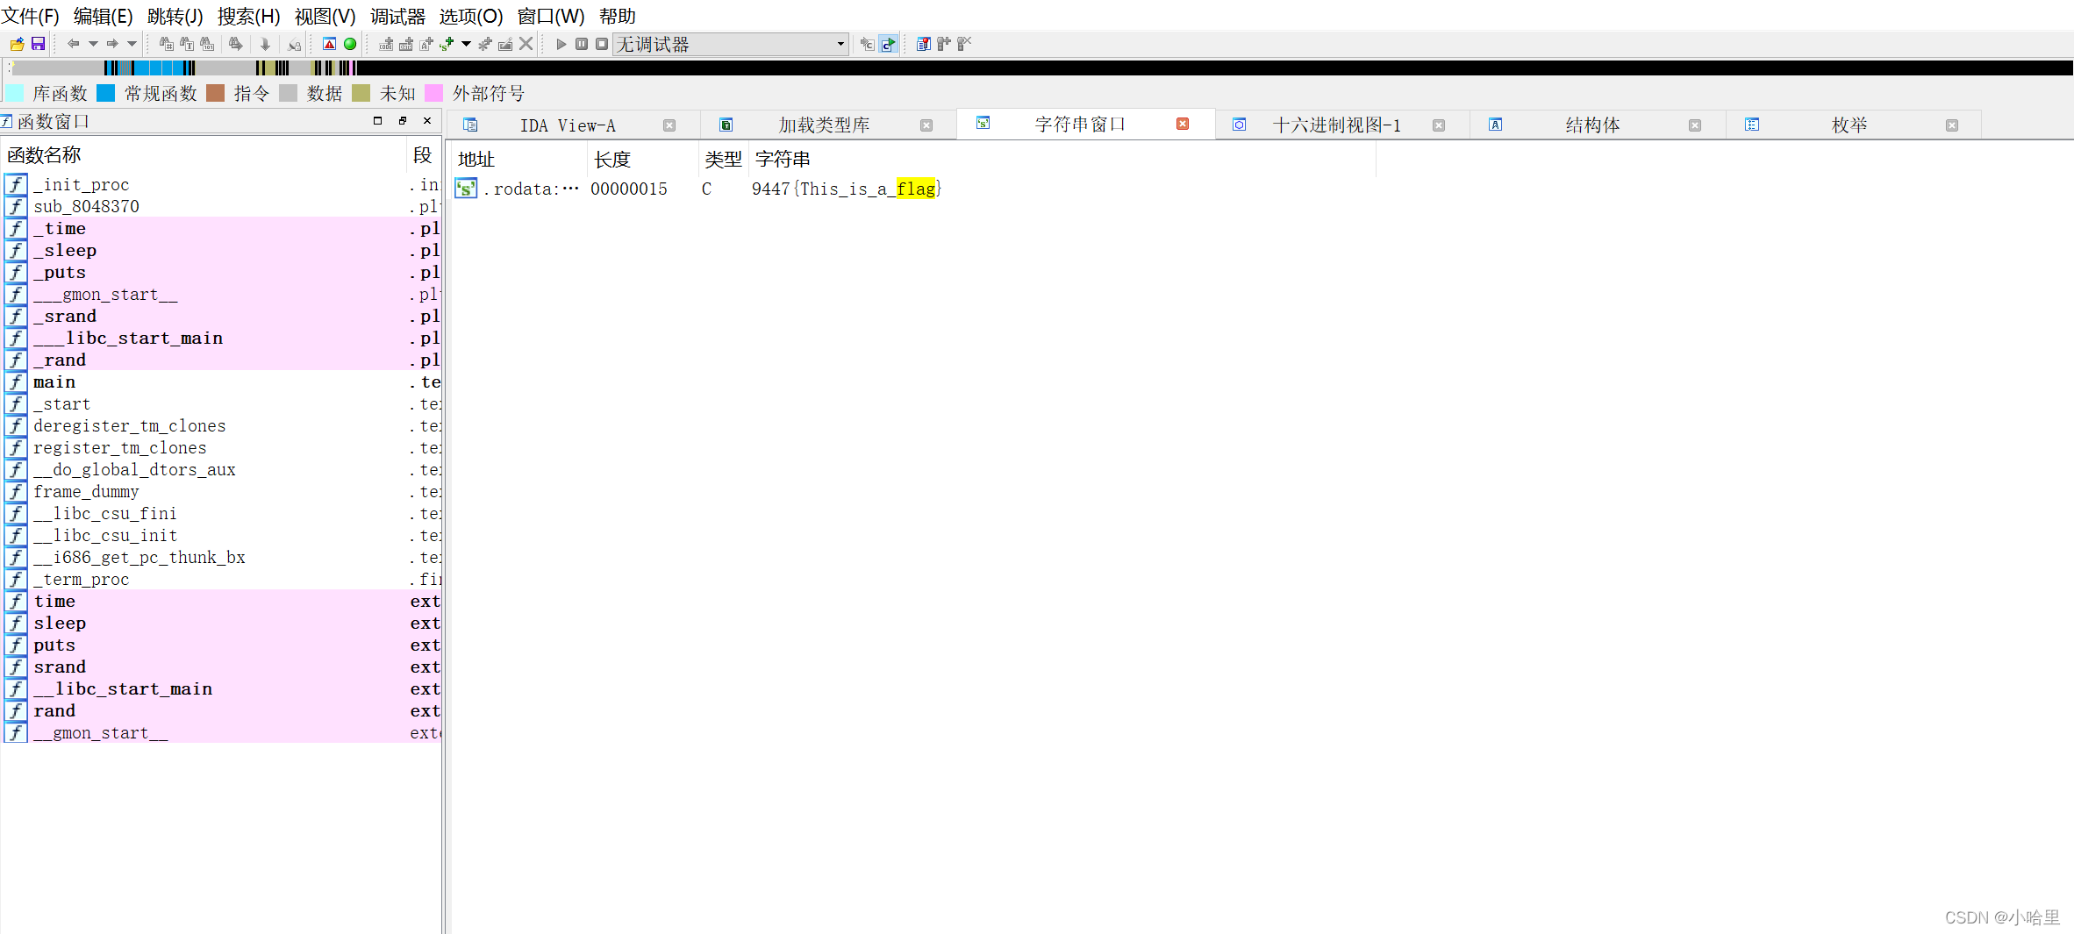Open the 选项(O) menu
Viewport: 2074px width, 934px height.
pos(471,17)
